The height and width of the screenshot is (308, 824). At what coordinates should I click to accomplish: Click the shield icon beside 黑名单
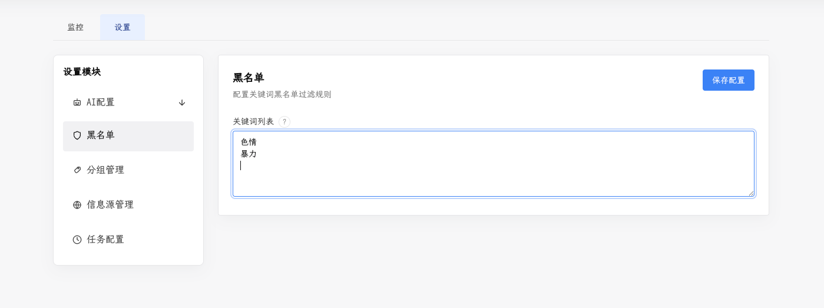[x=77, y=135]
